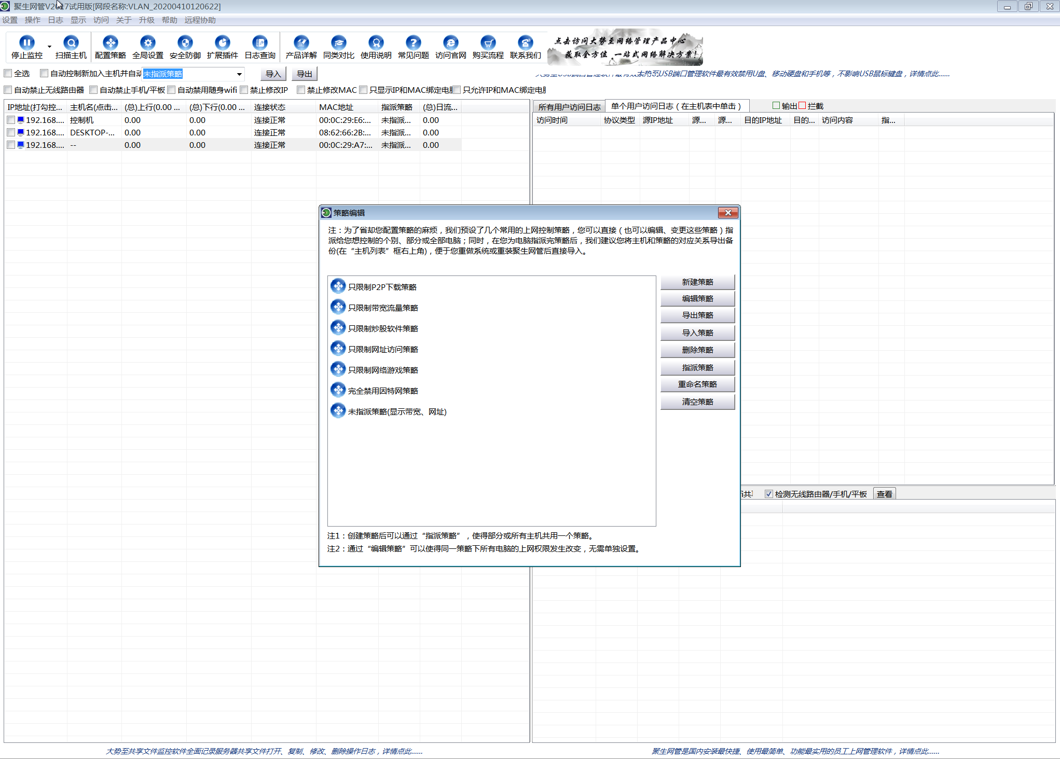Enable 自动禁止无线路由器 checkbox
This screenshot has height=759, width=1060.
pos(8,90)
